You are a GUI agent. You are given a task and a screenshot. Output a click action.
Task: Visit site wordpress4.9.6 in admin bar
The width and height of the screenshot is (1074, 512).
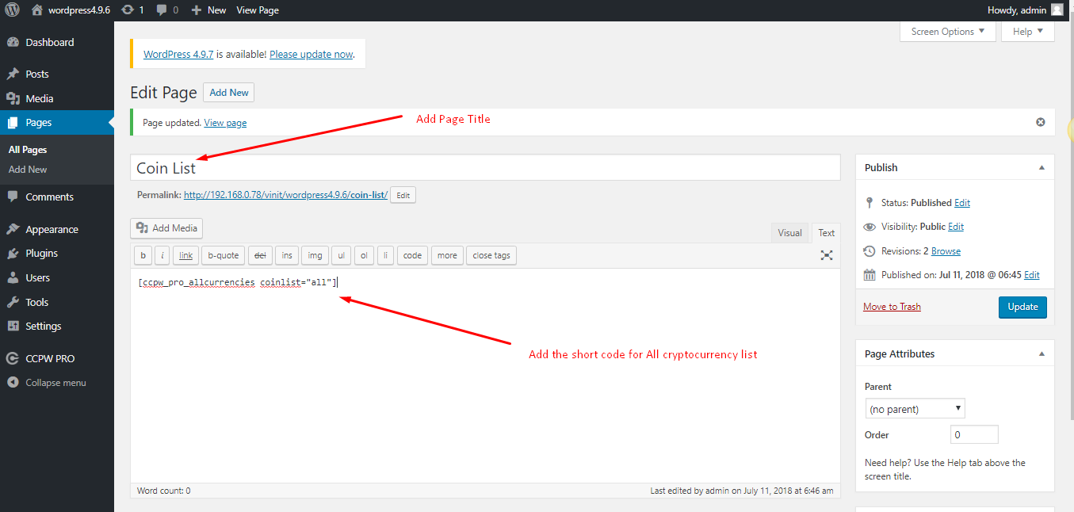(71, 10)
